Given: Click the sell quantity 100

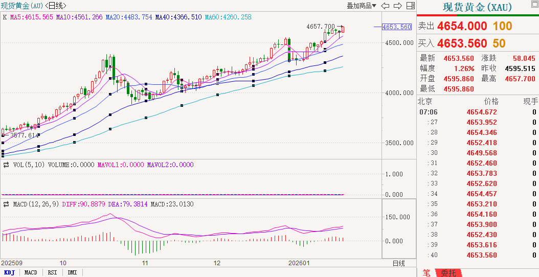Looking at the screenshot, I should coord(503,26).
